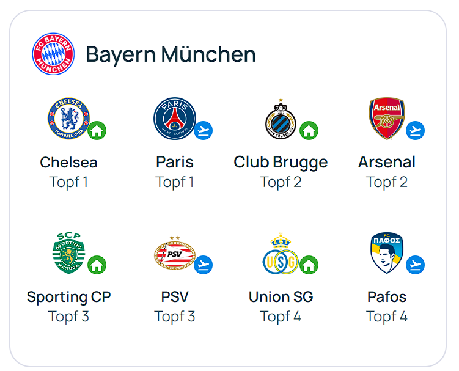Click the Chelsea club logo
The height and width of the screenshot is (371, 459).
pos(68,119)
